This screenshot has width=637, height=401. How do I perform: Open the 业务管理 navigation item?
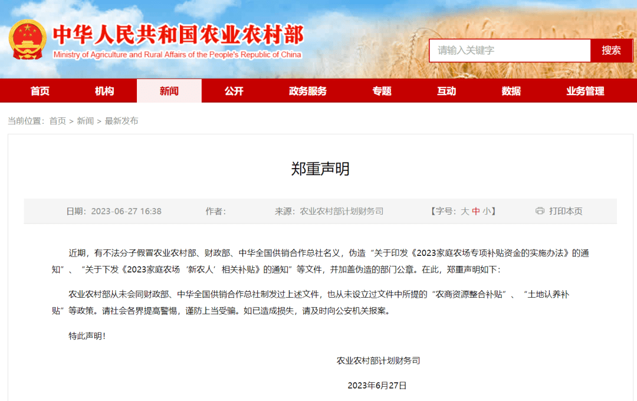[x=585, y=91]
